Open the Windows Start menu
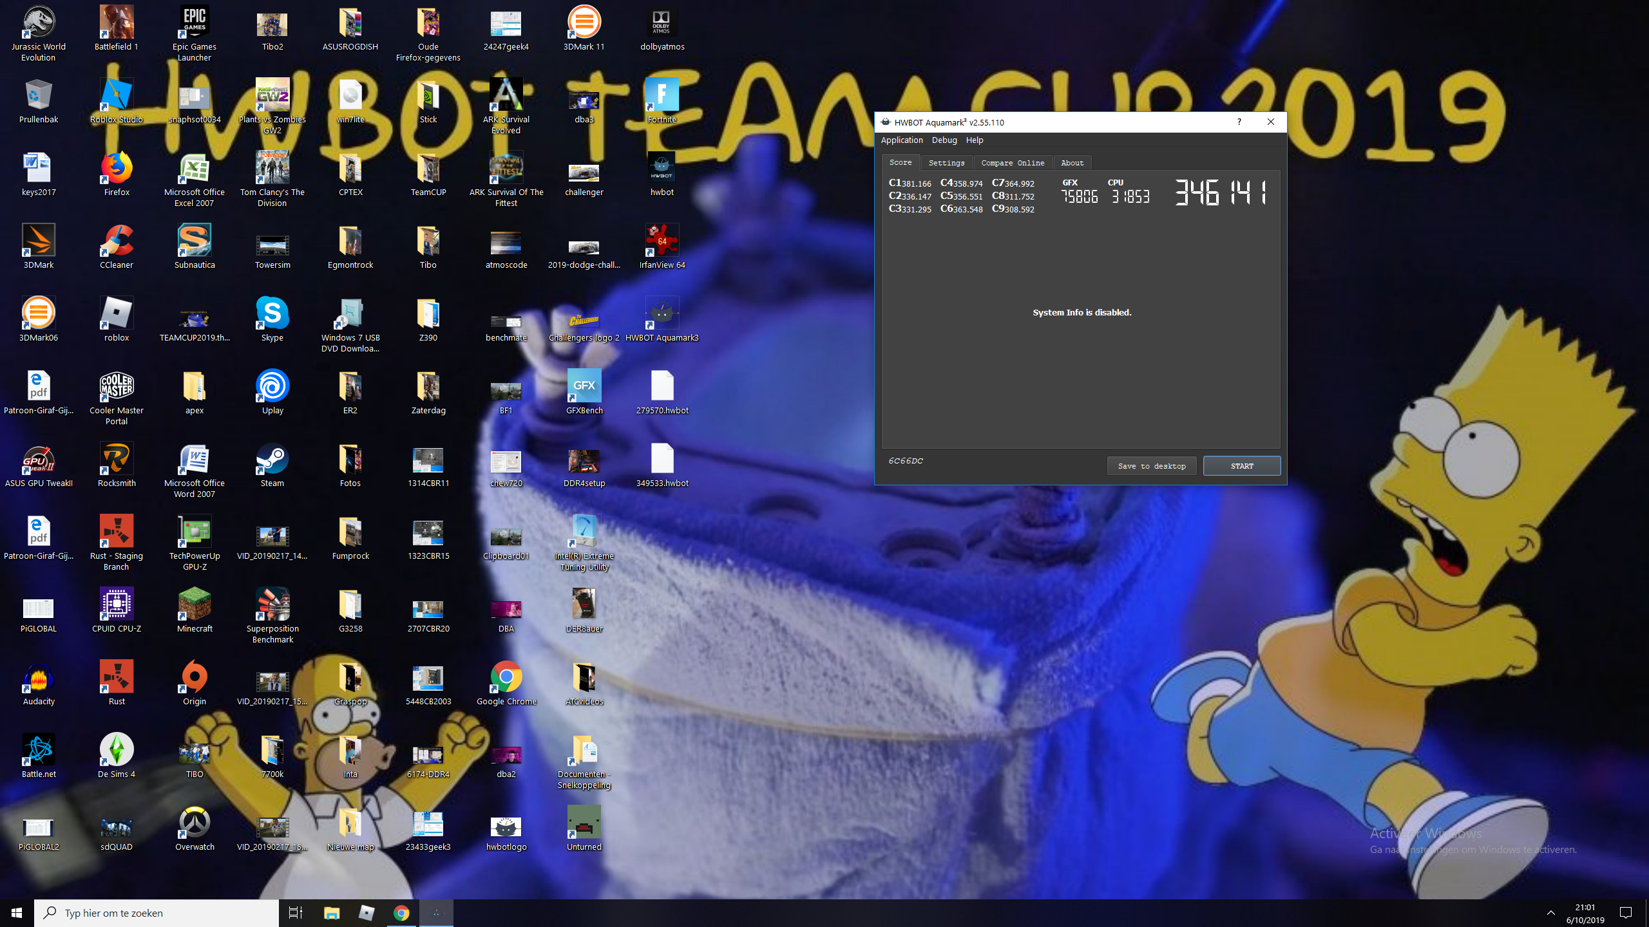 pos(17,913)
